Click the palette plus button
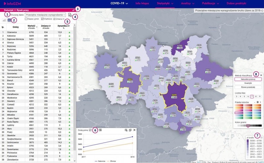This screenshot has width=264, height=163. point(260,102)
